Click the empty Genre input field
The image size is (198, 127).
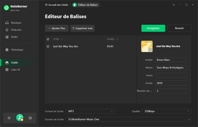coord(171,75)
